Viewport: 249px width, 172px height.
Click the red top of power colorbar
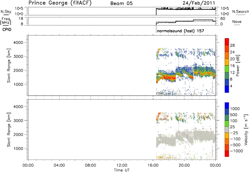227,42
